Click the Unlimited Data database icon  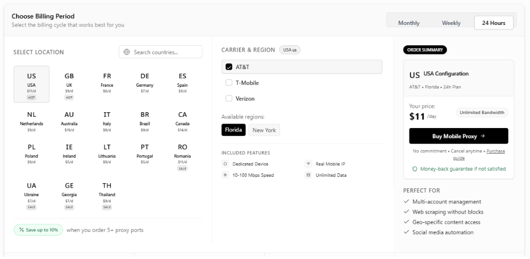pos(308,175)
